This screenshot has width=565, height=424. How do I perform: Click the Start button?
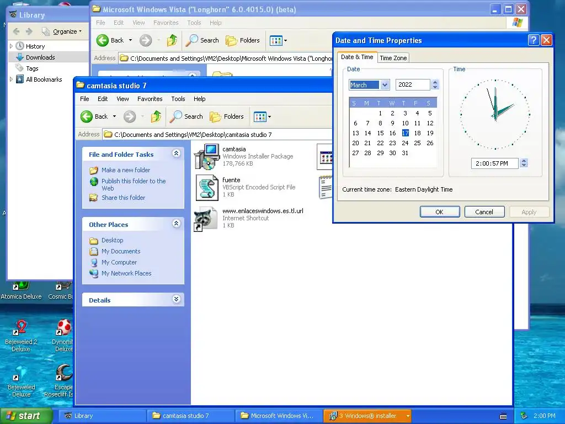click(26, 416)
